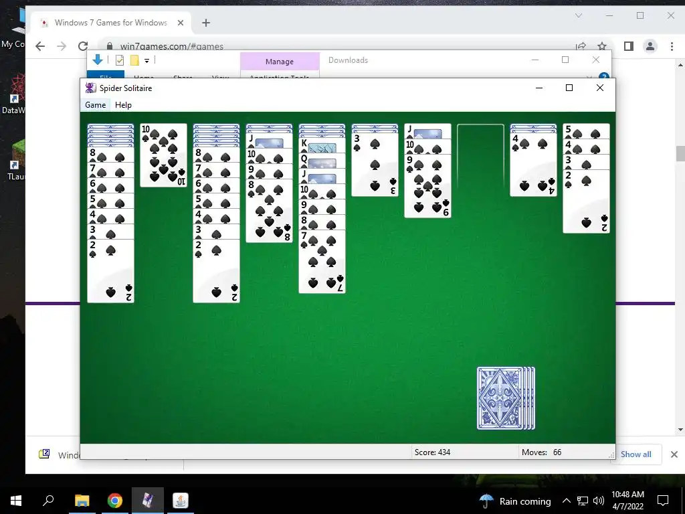Screen dimensions: 685x514
Task: Click the new folder icon in the Explorer toolbar
Action: pyautogui.click(x=134, y=60)
